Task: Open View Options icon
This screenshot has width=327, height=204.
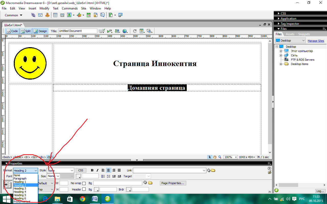Action: (x=142, y=31)
